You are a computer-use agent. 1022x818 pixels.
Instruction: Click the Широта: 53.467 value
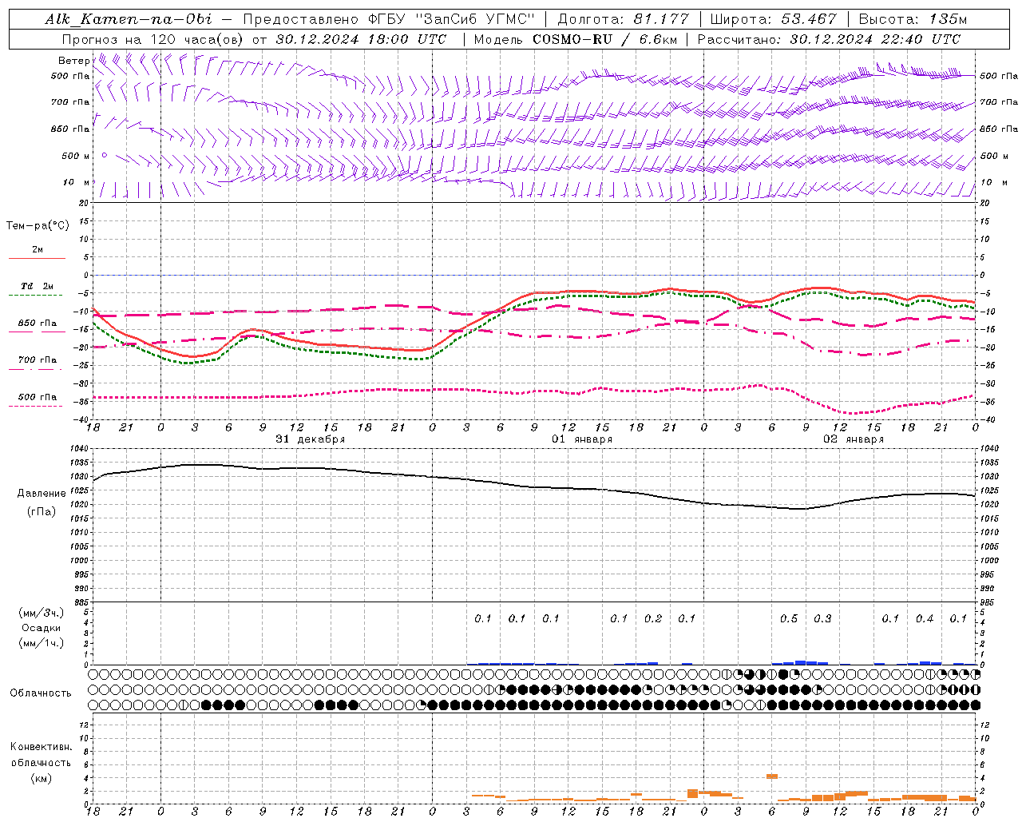point(773,19)
